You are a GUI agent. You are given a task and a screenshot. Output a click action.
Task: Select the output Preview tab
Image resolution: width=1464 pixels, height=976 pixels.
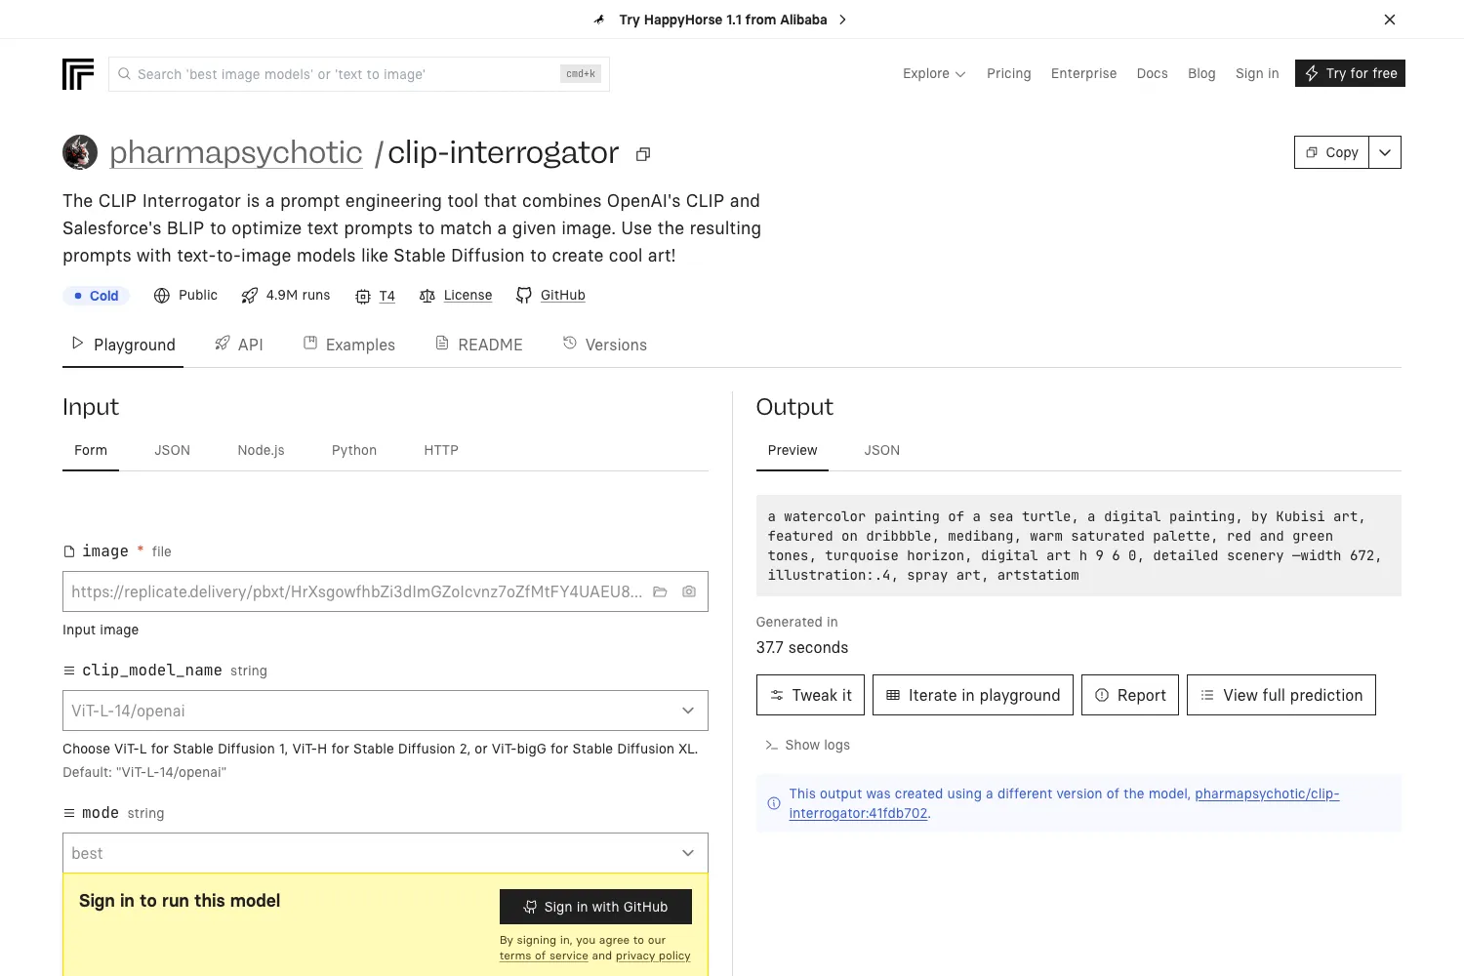point(793,450)
